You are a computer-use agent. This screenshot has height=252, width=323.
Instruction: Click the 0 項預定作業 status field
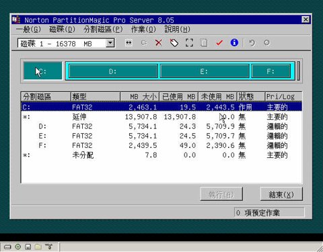(269, 212)
